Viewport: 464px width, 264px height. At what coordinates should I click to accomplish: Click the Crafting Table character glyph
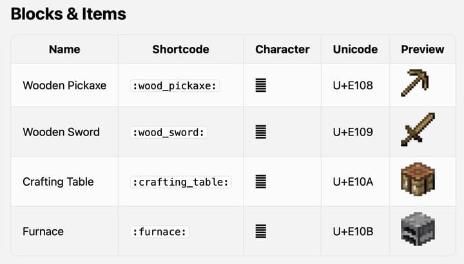(x=260, y=182)
